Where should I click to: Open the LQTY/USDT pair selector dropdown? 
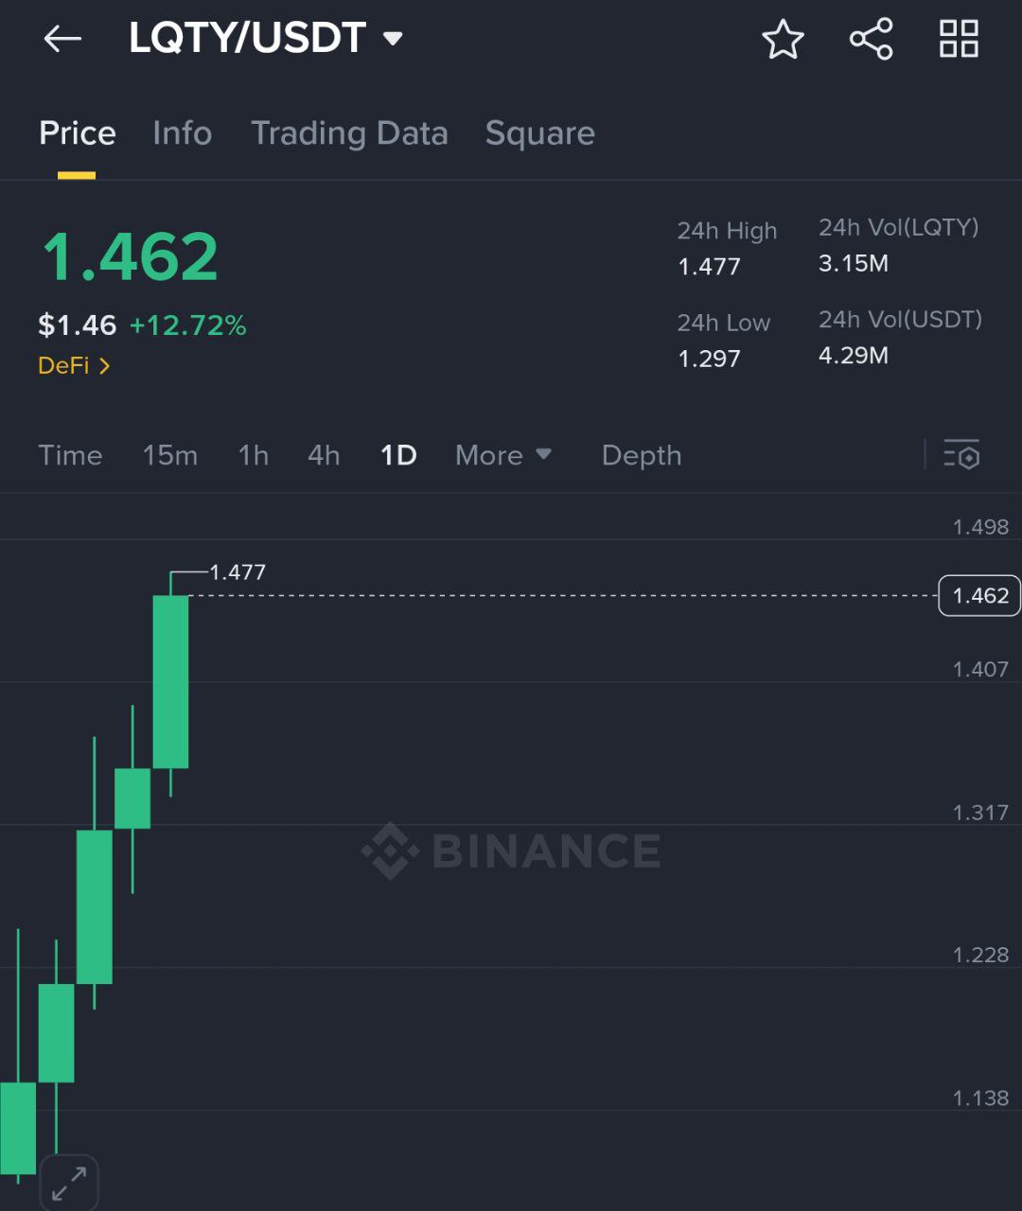point(266,39)
